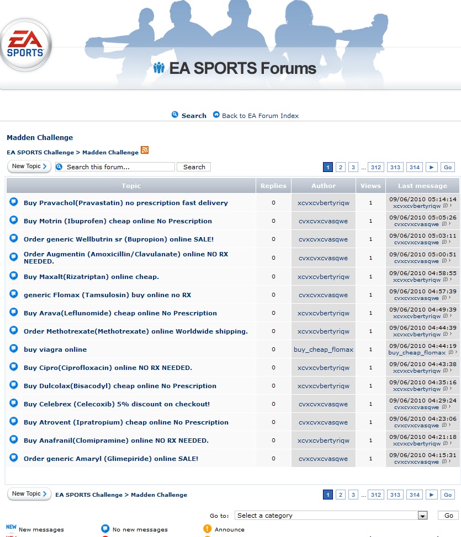Click topic status icon for Augmentin thread
The height and width of the screenshot is (537, 461).
pos(14,257)
